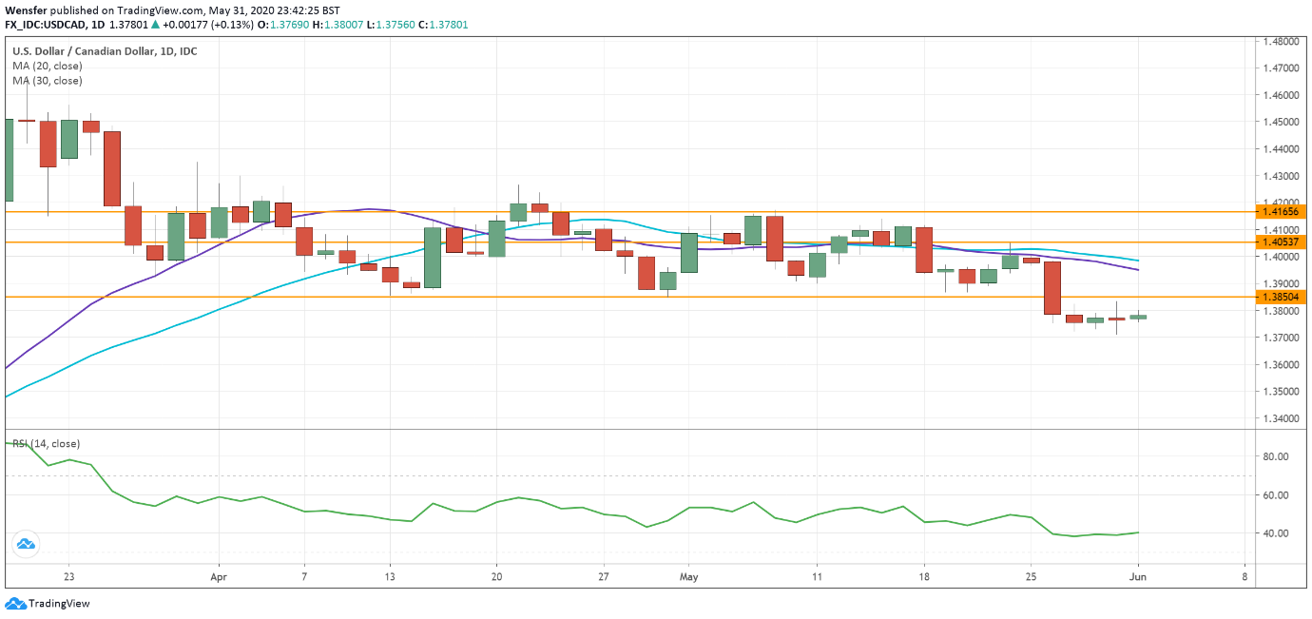The height and width of the screenshot is (619, 1312).
Task: Select the 1.40537 orange price level label
Action: pyautogui.click(x=1279, y=243)
